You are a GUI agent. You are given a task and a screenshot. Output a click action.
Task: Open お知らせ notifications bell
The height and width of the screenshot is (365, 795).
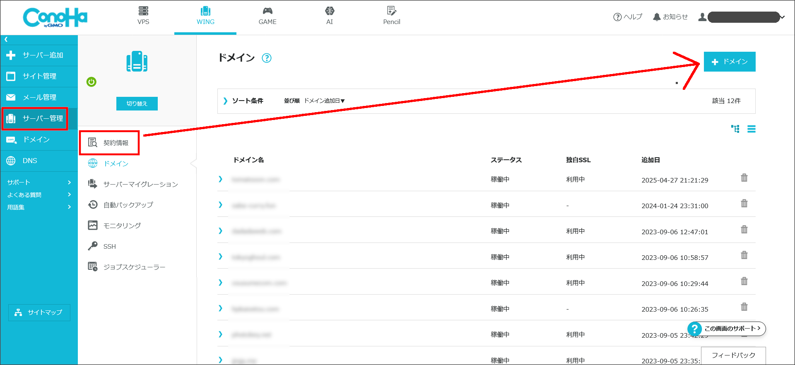click(670, 17)
